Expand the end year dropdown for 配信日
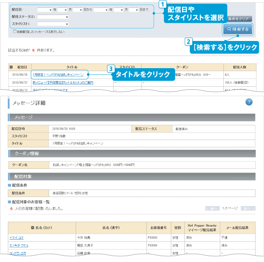 tap(101, 9)
